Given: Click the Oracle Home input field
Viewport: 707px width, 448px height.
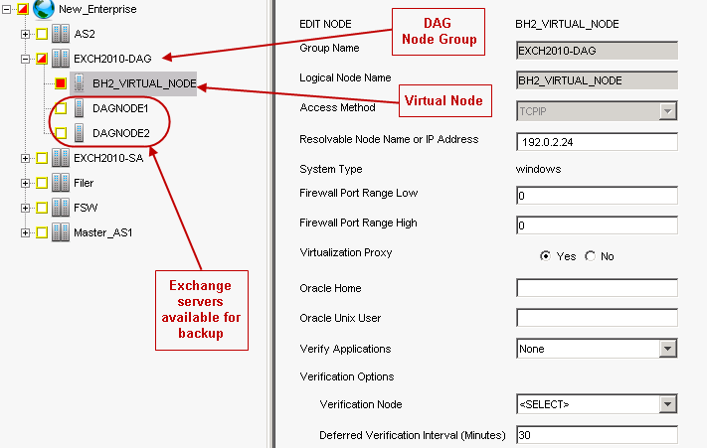Looking at the screenshot, I should tap(597, 288).
